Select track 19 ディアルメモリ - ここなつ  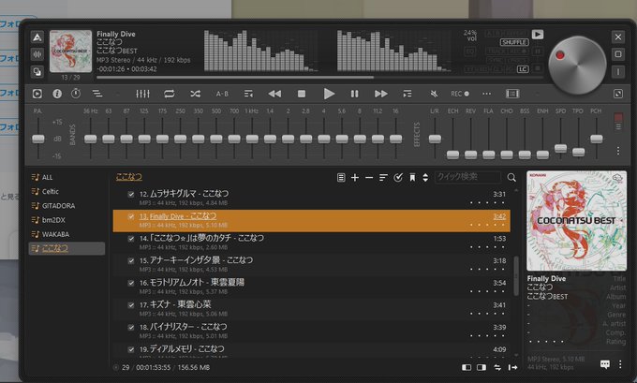(x=312, y=349)
